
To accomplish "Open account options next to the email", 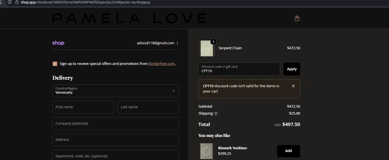I will click(x=177, y=43).
